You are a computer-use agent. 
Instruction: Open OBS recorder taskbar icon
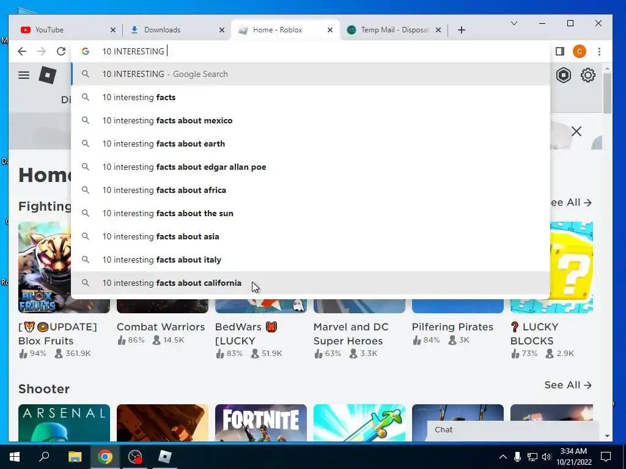point(135,457)
